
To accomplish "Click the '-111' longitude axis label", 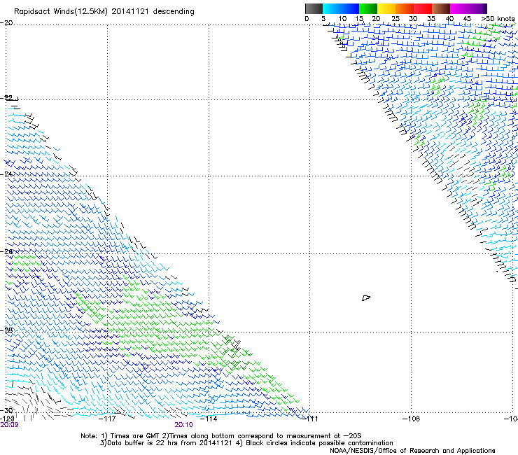I will [x=310, y=419].
